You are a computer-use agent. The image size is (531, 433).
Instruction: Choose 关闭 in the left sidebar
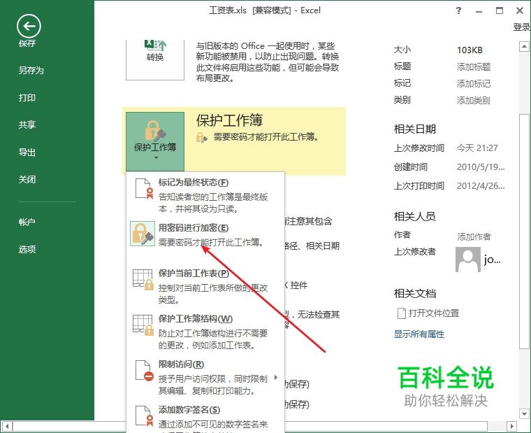coord(27,179)
